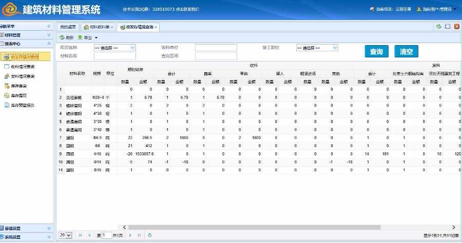Go to the first page
The height and width of the screenshot is (243, 462).
[80, 235]
